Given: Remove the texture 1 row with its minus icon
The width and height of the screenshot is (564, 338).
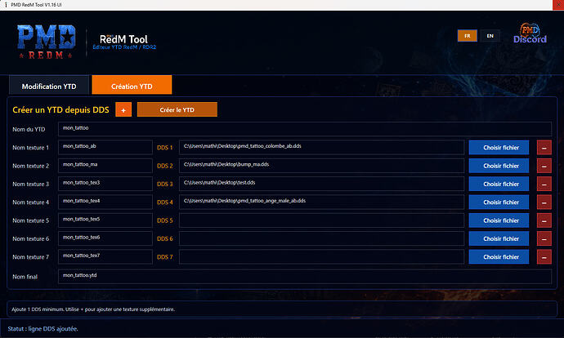Looking at the screenshot, I should [544, 148].
